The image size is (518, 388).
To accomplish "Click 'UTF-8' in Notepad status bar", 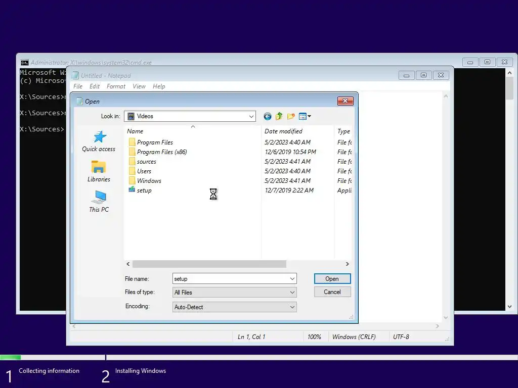I will click(x=401, y=337).
